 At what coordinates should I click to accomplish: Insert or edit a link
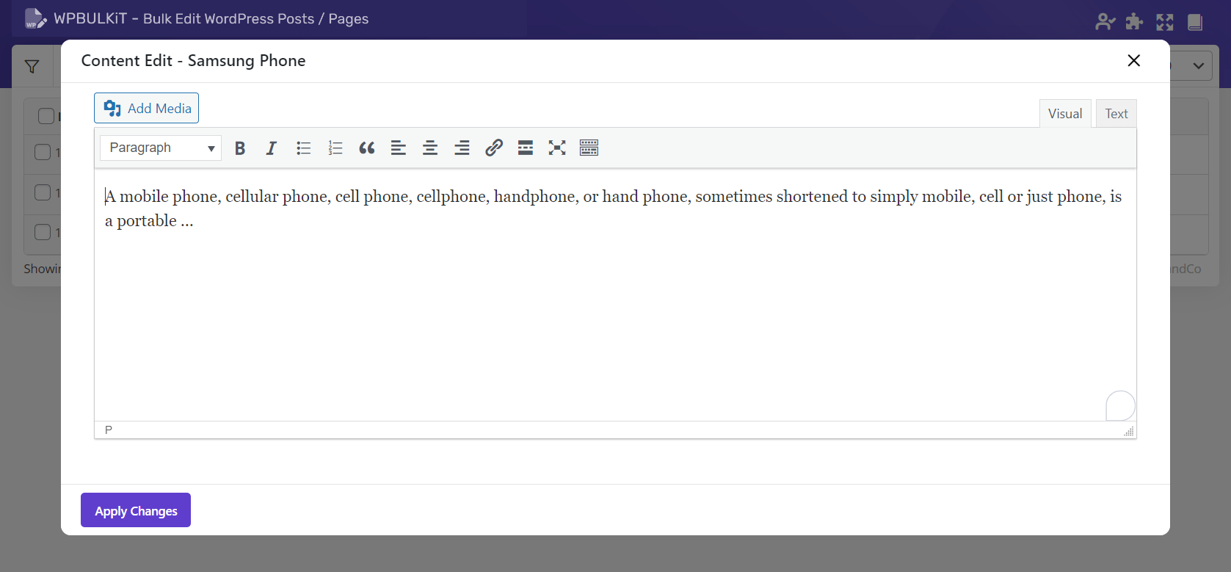pos(494,148)
